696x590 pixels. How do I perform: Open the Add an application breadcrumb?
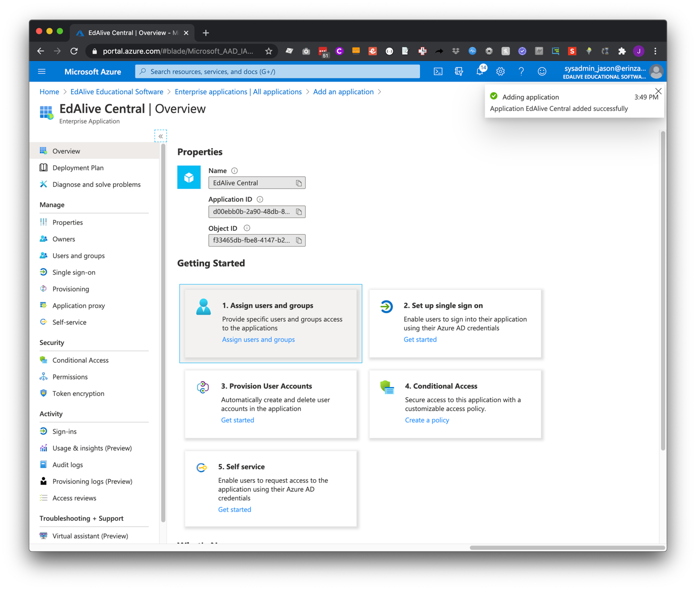343,92
